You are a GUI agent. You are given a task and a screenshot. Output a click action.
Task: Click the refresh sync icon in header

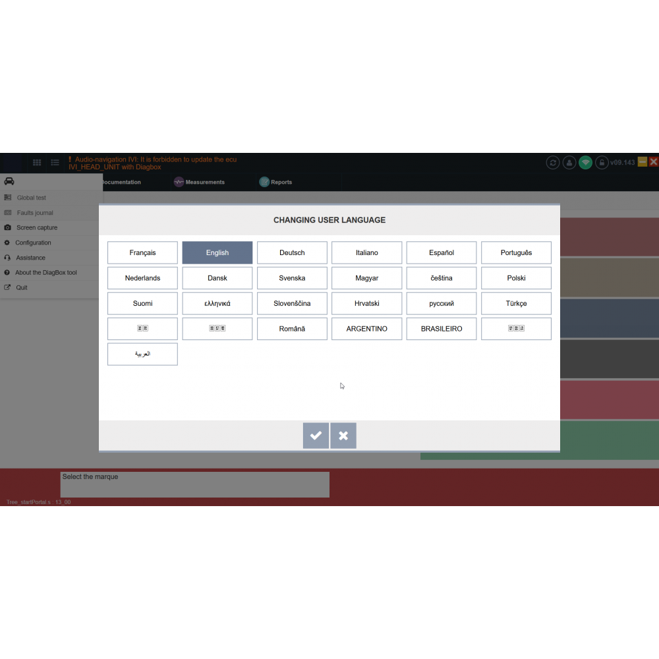click(x=553, y=163)
